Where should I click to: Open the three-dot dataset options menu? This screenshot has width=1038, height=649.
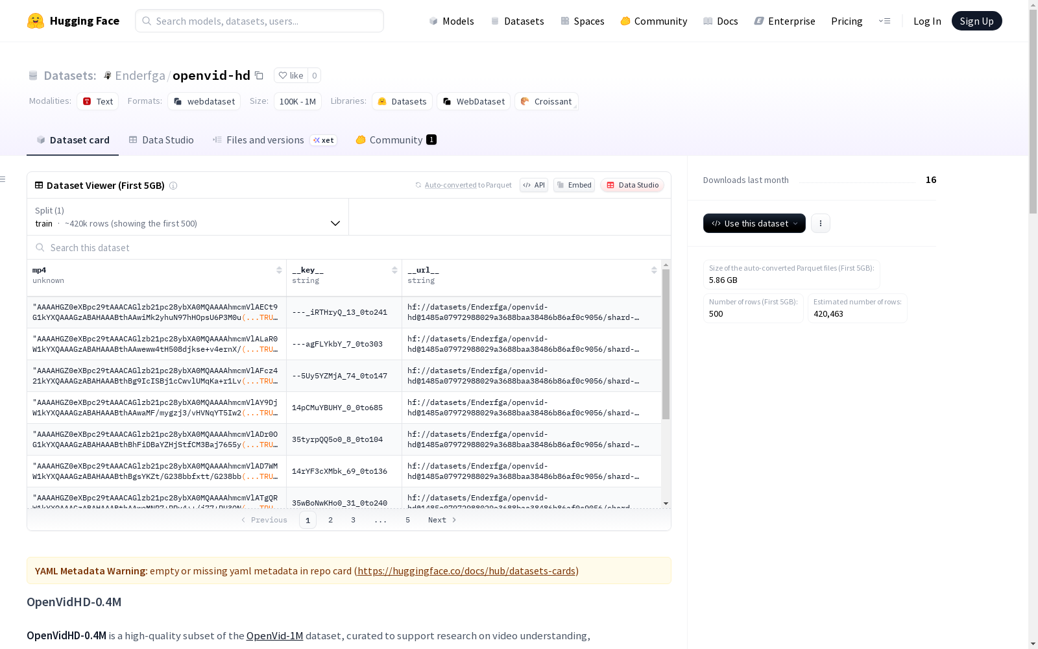tap(821, 223)
